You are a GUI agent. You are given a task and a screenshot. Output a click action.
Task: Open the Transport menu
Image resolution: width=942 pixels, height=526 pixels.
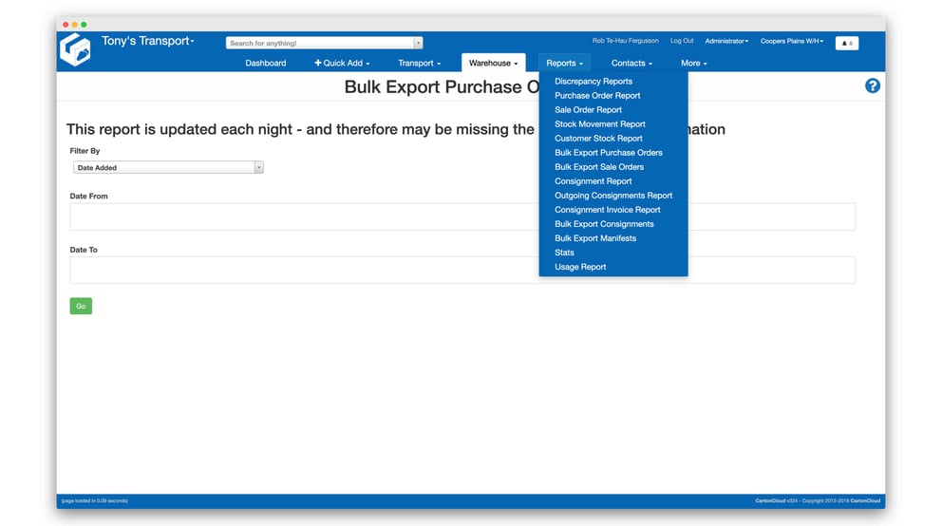tap(420, 63)
